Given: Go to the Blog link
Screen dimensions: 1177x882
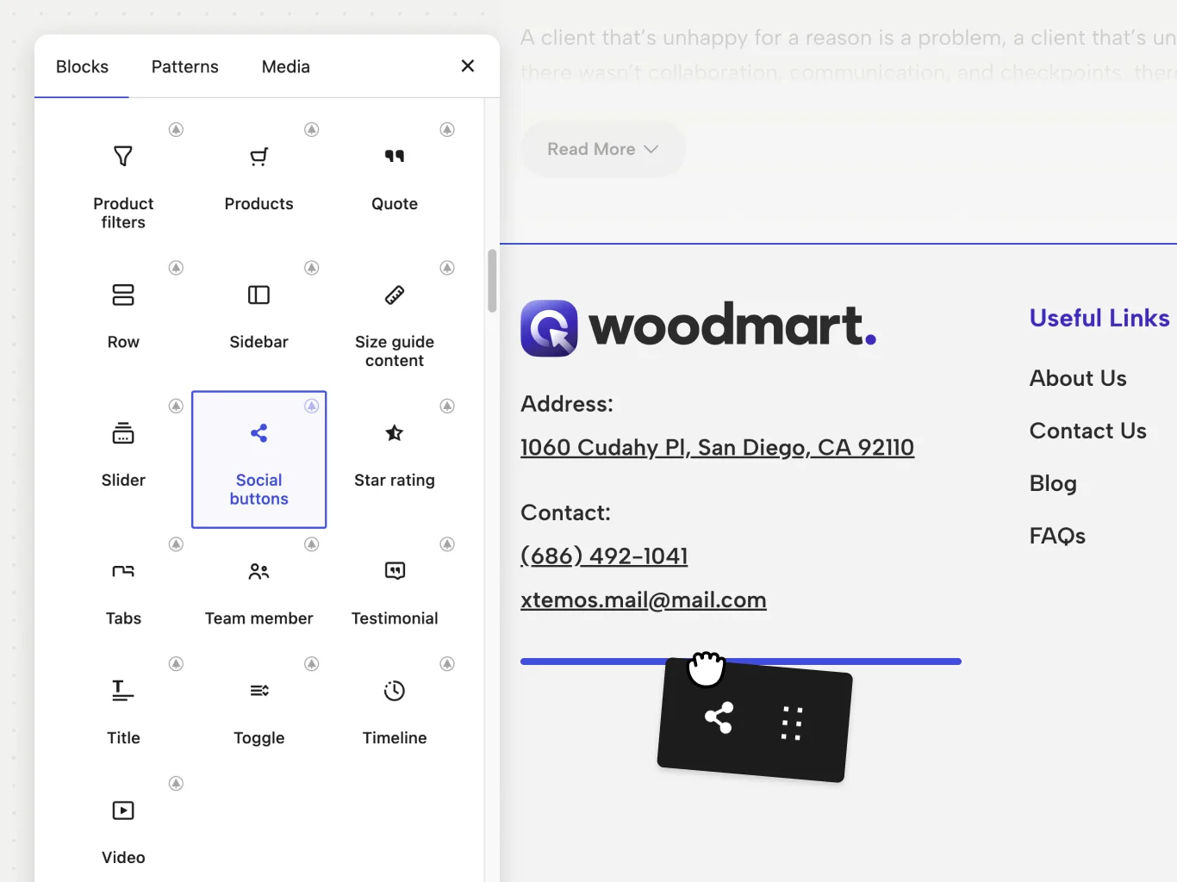Looking at the screenshot, I should [1053, 483].
